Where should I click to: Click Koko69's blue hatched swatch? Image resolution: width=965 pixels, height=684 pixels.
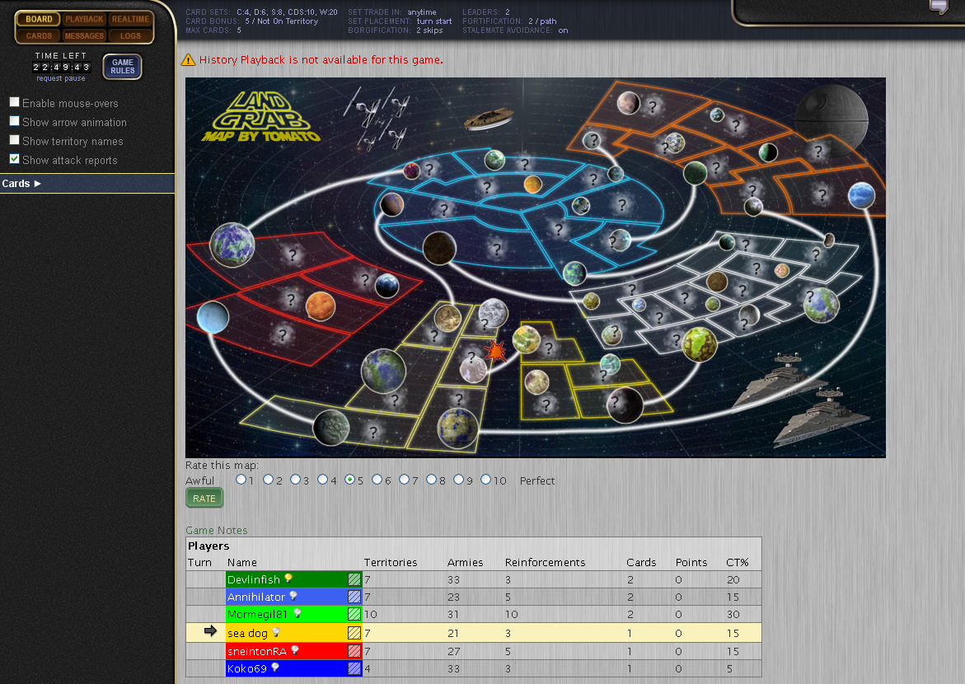click(x=354, y=668)
